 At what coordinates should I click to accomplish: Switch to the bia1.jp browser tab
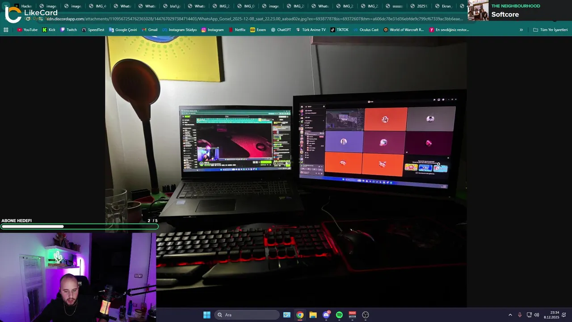(x=171, y=6)
